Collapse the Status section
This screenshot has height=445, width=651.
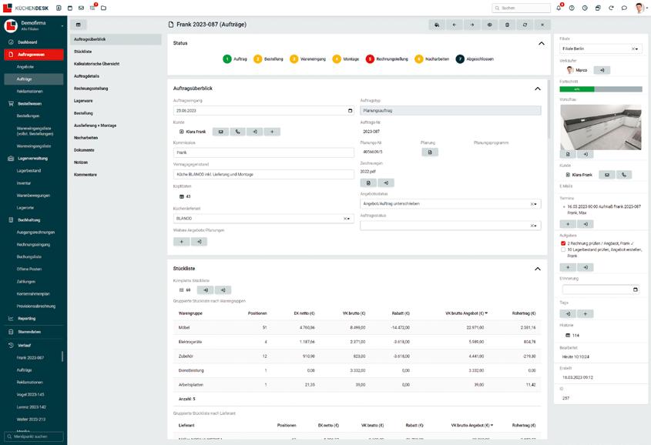pyautogui.click(x=542, y=43)
